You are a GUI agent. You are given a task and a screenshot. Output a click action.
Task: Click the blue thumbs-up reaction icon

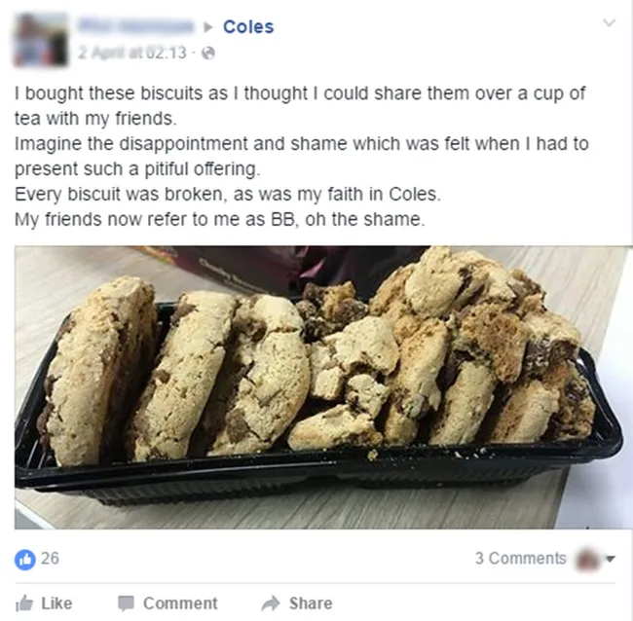coord(25,560)
